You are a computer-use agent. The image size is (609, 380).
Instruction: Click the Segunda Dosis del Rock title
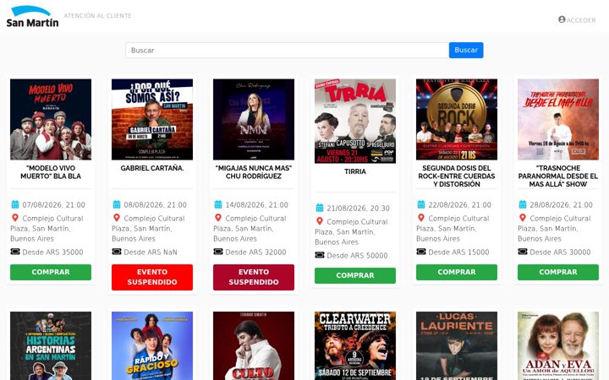point(457,176)
